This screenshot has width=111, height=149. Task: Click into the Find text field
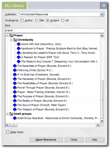click(55, 30)
